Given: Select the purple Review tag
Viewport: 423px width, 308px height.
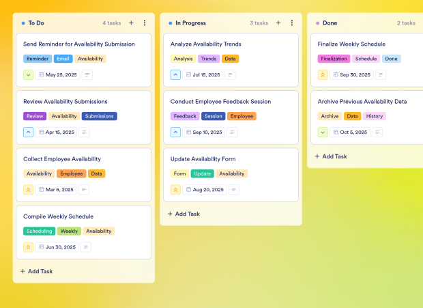Looking at the screenshot, I should [x=35, y=116].
